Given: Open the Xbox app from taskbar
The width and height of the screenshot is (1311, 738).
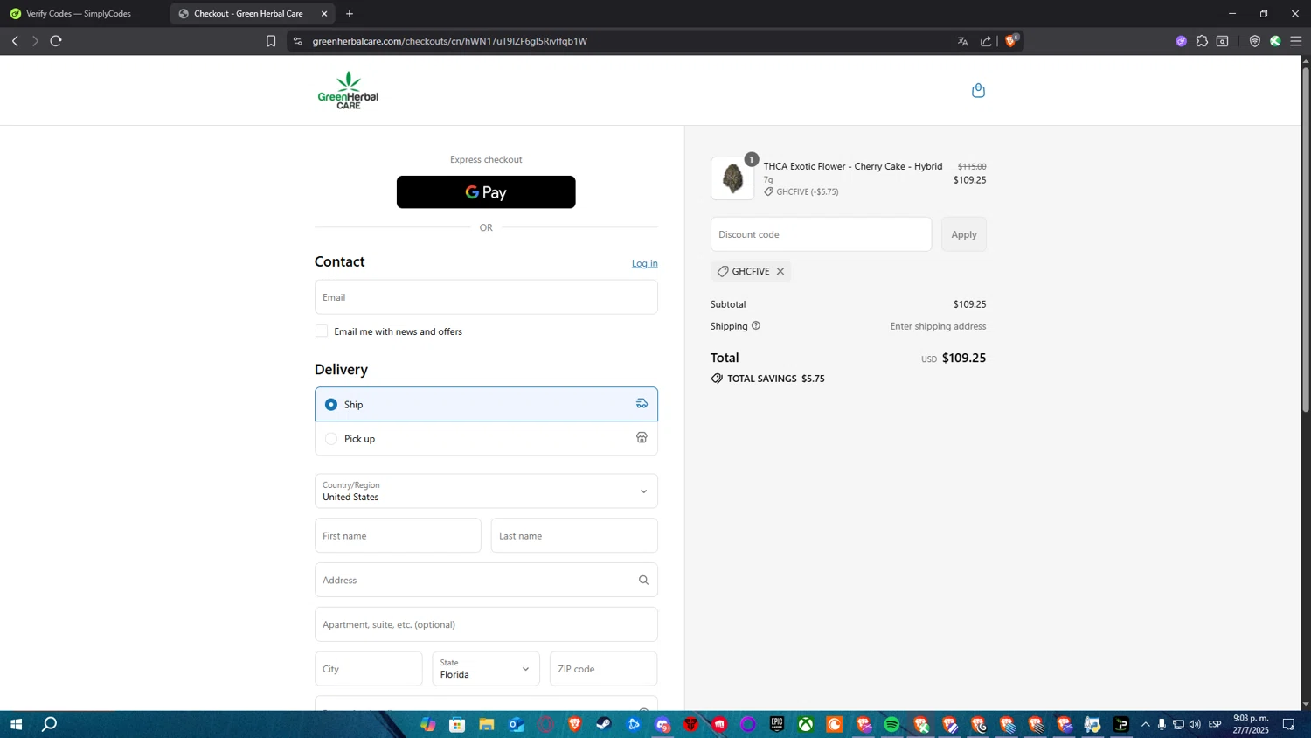Looking at the screenshot, I should (x=806, y=724).
